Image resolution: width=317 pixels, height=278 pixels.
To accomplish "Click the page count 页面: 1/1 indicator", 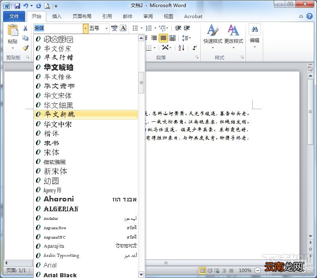I will click(16, 271).
